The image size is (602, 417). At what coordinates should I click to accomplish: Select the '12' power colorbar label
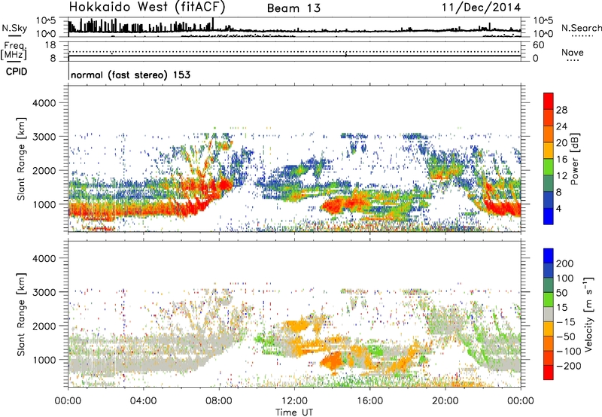click(561, 176)
